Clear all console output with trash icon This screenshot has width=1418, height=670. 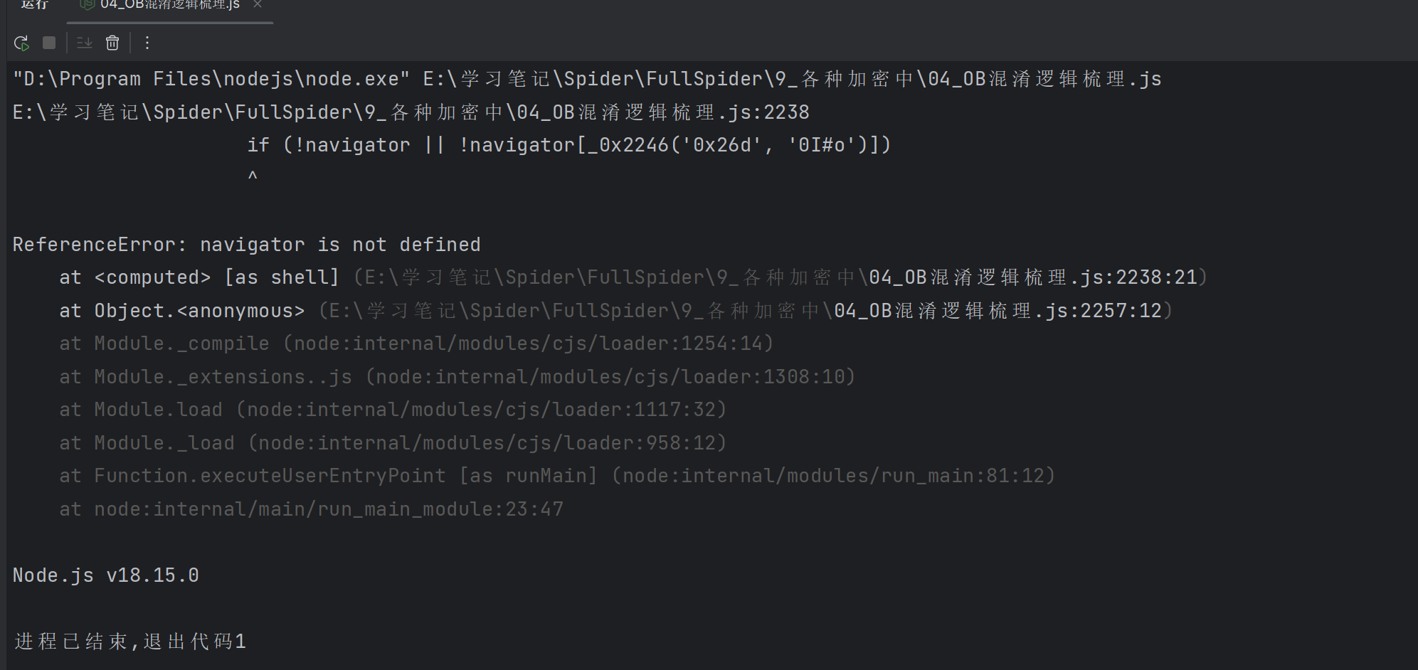(112, 43)
